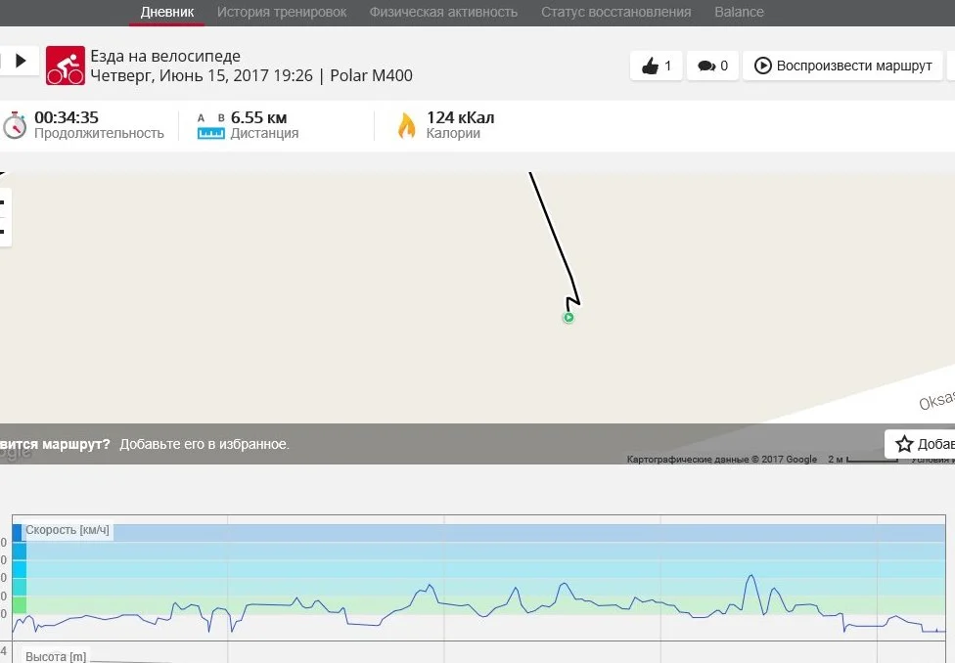Click the red cycling sport icon

tap(66, 66)
